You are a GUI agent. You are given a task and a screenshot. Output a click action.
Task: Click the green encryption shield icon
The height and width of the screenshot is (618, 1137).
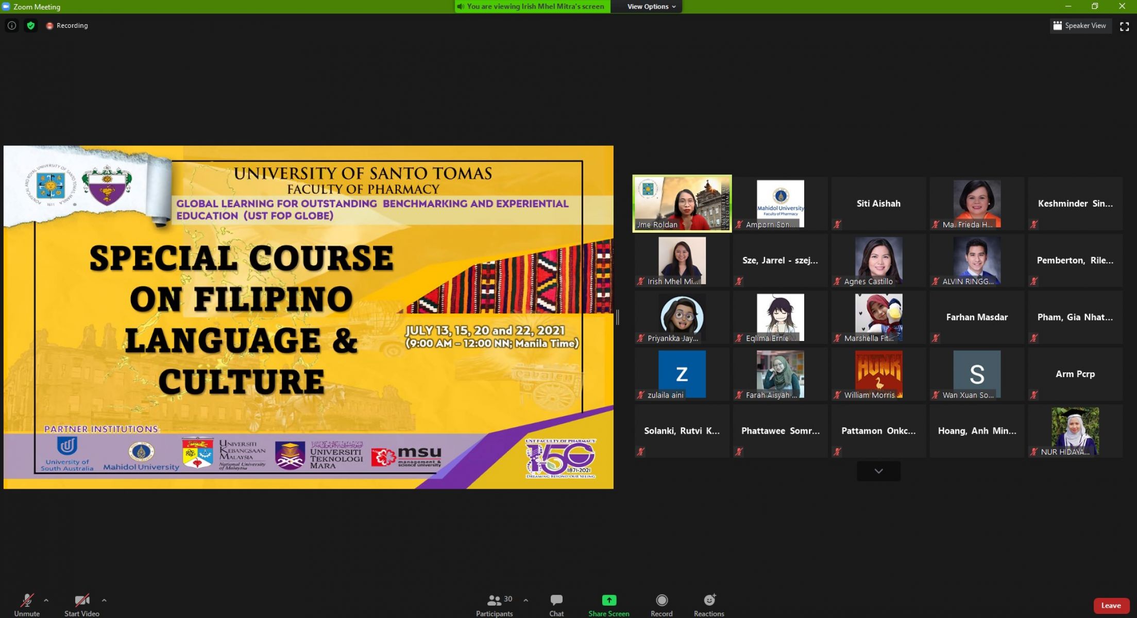pos(31,25)
